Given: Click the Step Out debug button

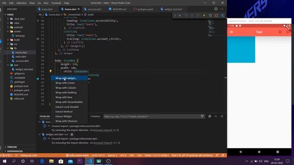Looking at the screenshot, I should point(198,16).
